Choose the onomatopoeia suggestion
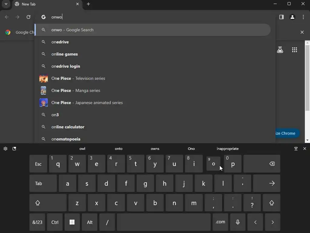 [x=153, y=139]
